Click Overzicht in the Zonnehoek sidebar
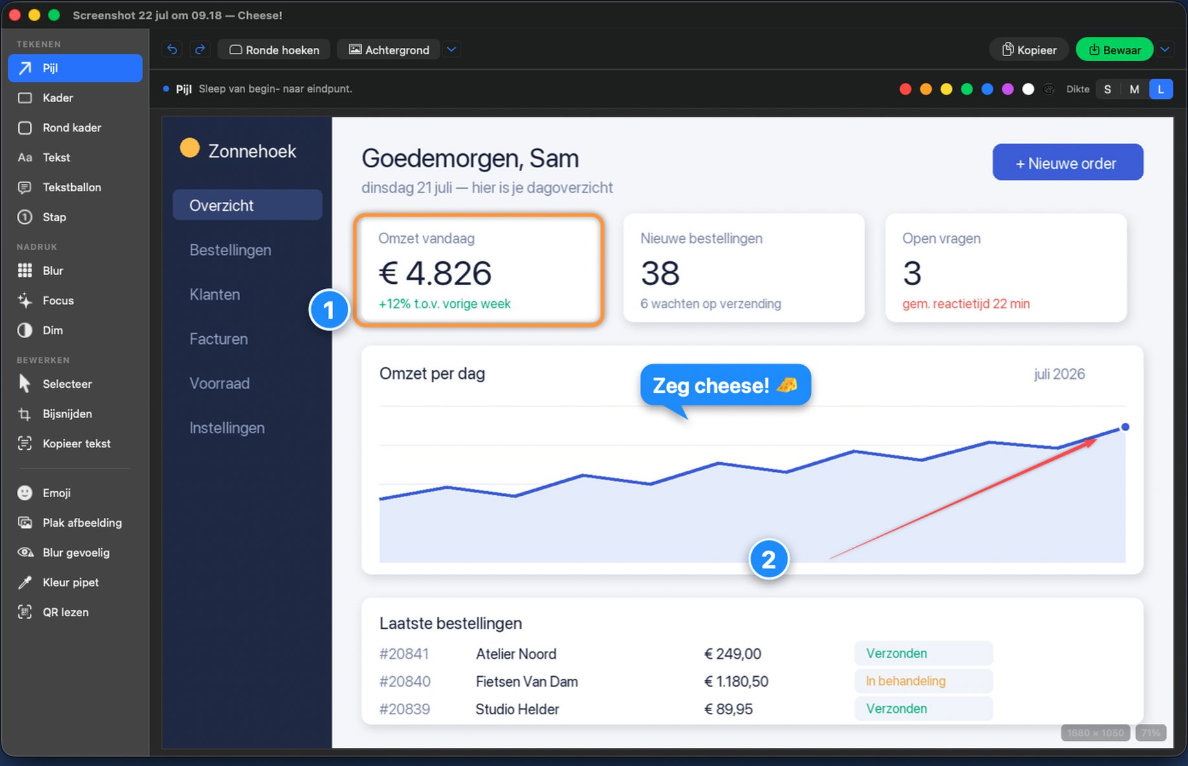Image resolution: width=1188 pixels, height=766 pixels. (x=247, y=205)
